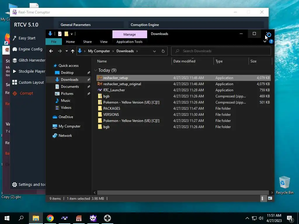Select the bgb compressed zip file
The image size is (299, 224).
point(183,96)
